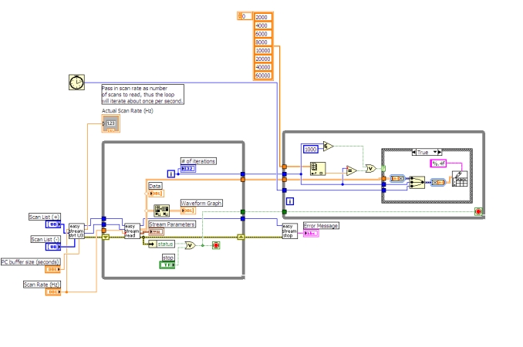
Task: Click the 'PC buffer size (seconds)' label
Action: point(30,261)
